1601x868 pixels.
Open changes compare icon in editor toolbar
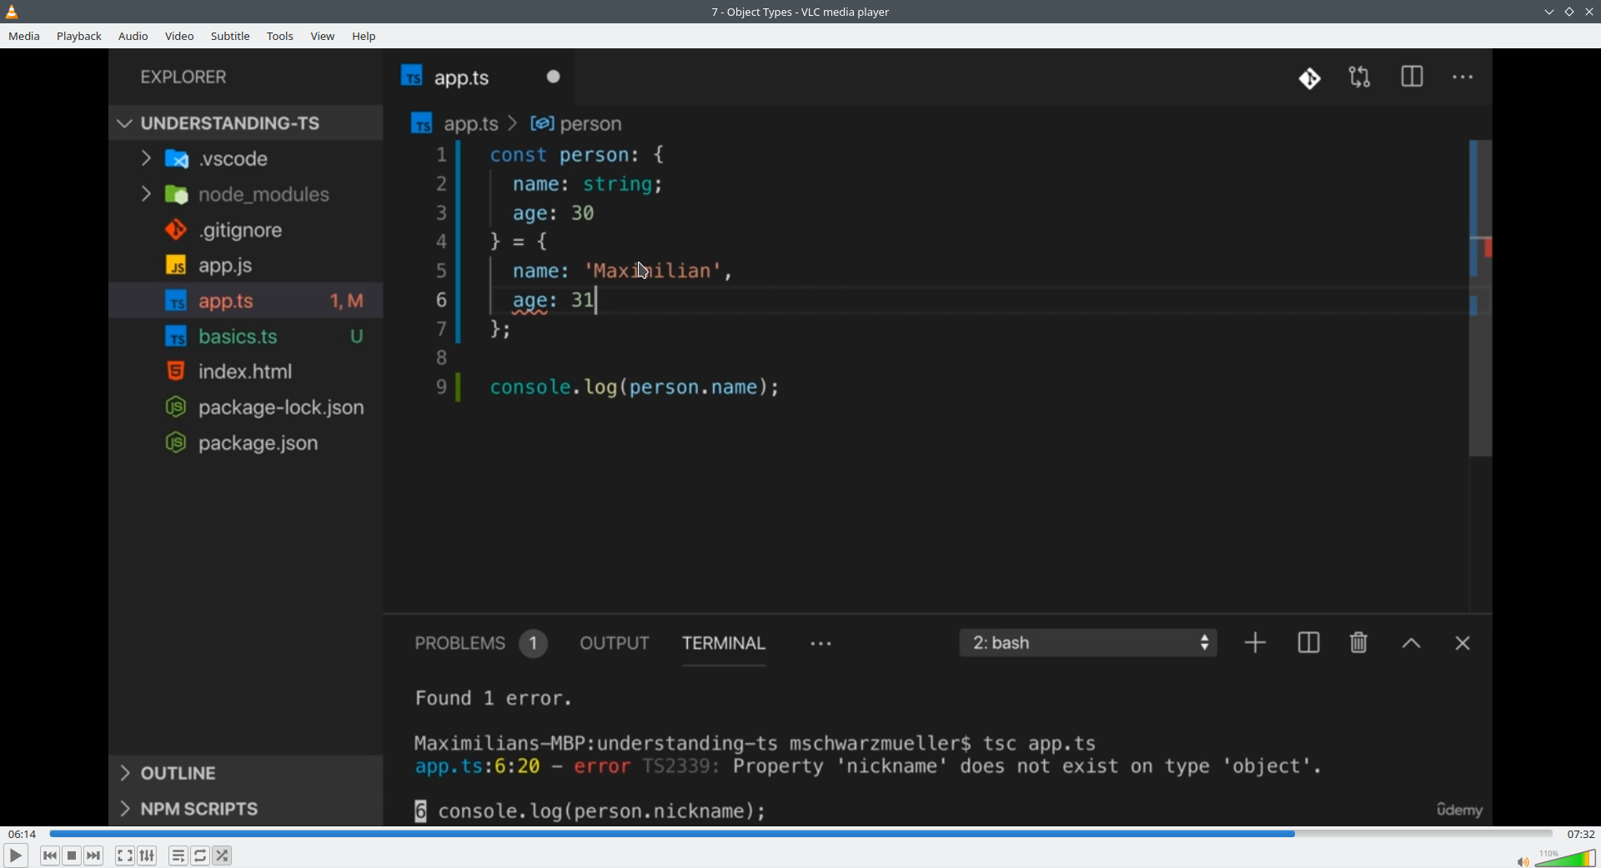[1361, 78]
